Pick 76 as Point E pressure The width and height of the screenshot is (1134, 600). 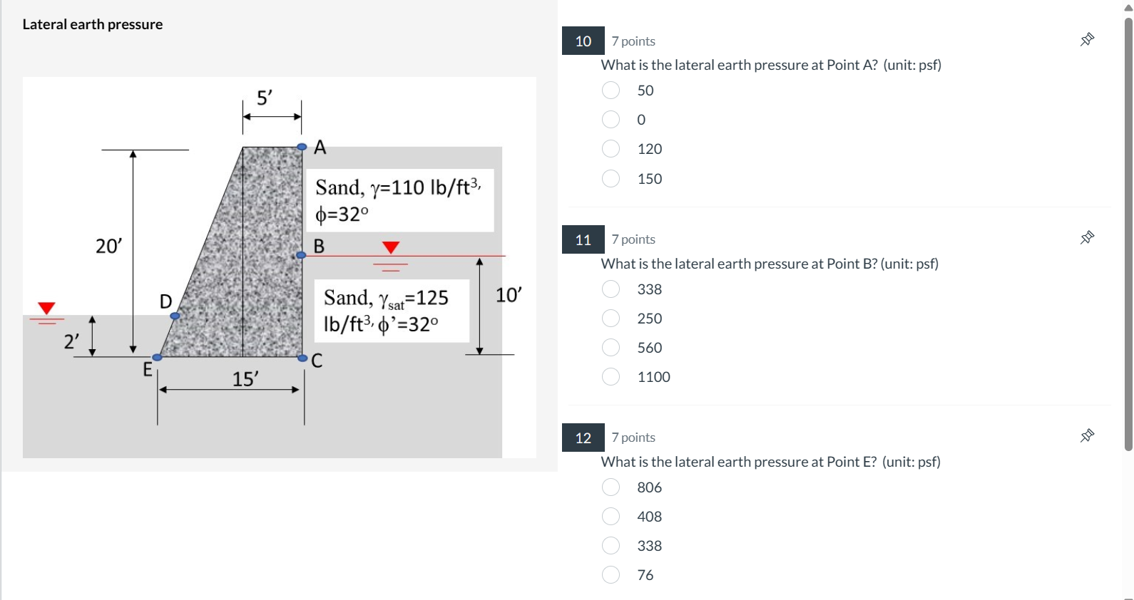point(611,575)
